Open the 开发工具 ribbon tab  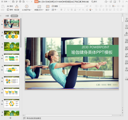(x=78, y=2)
